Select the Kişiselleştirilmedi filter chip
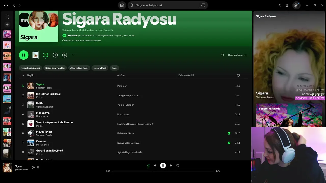This screenshot has width=326, height=183. click(30, 68)
